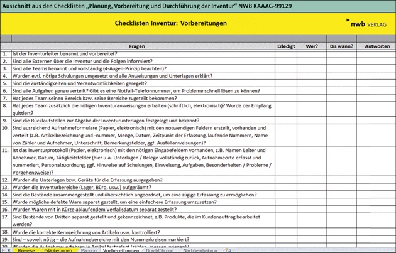Click the Antworten cell for question 13
Screen dimensions: 396x253
pos(377,187)
